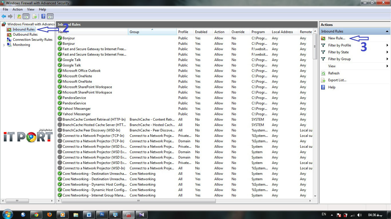Click the blue Help toolbar icon
391x219 pixels.
43,16
